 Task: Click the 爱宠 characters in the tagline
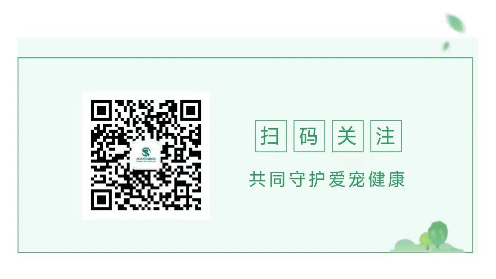(x=347, y=179)
